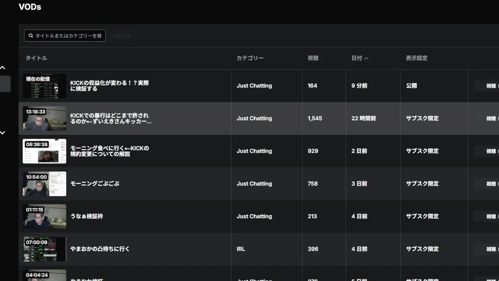Click 視聴 button for the 758 views row

[x=486, y=184]
